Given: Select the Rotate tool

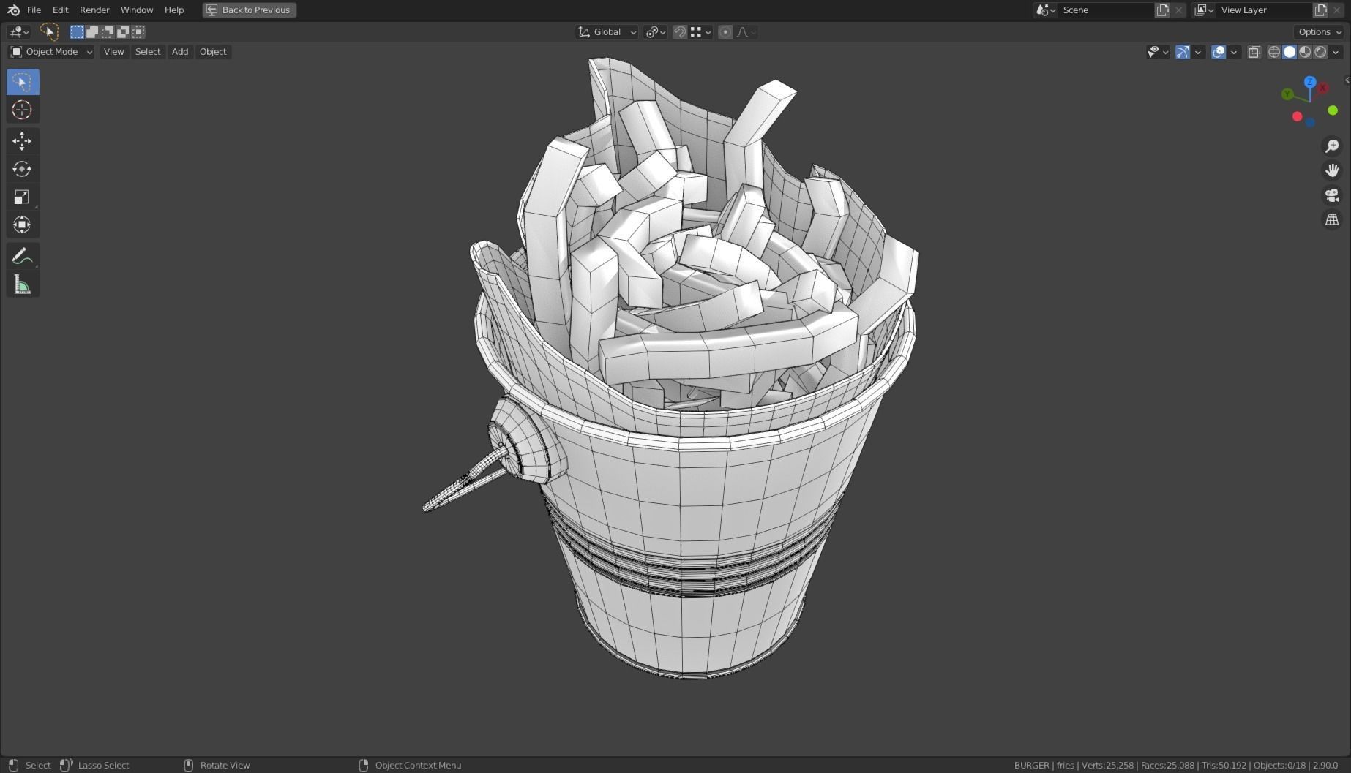Looking at the screenshot, I should click(x=23, y=169).
